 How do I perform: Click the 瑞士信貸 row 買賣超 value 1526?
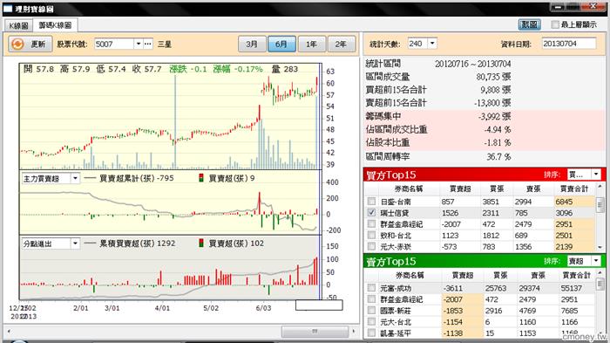coord(450,213)
